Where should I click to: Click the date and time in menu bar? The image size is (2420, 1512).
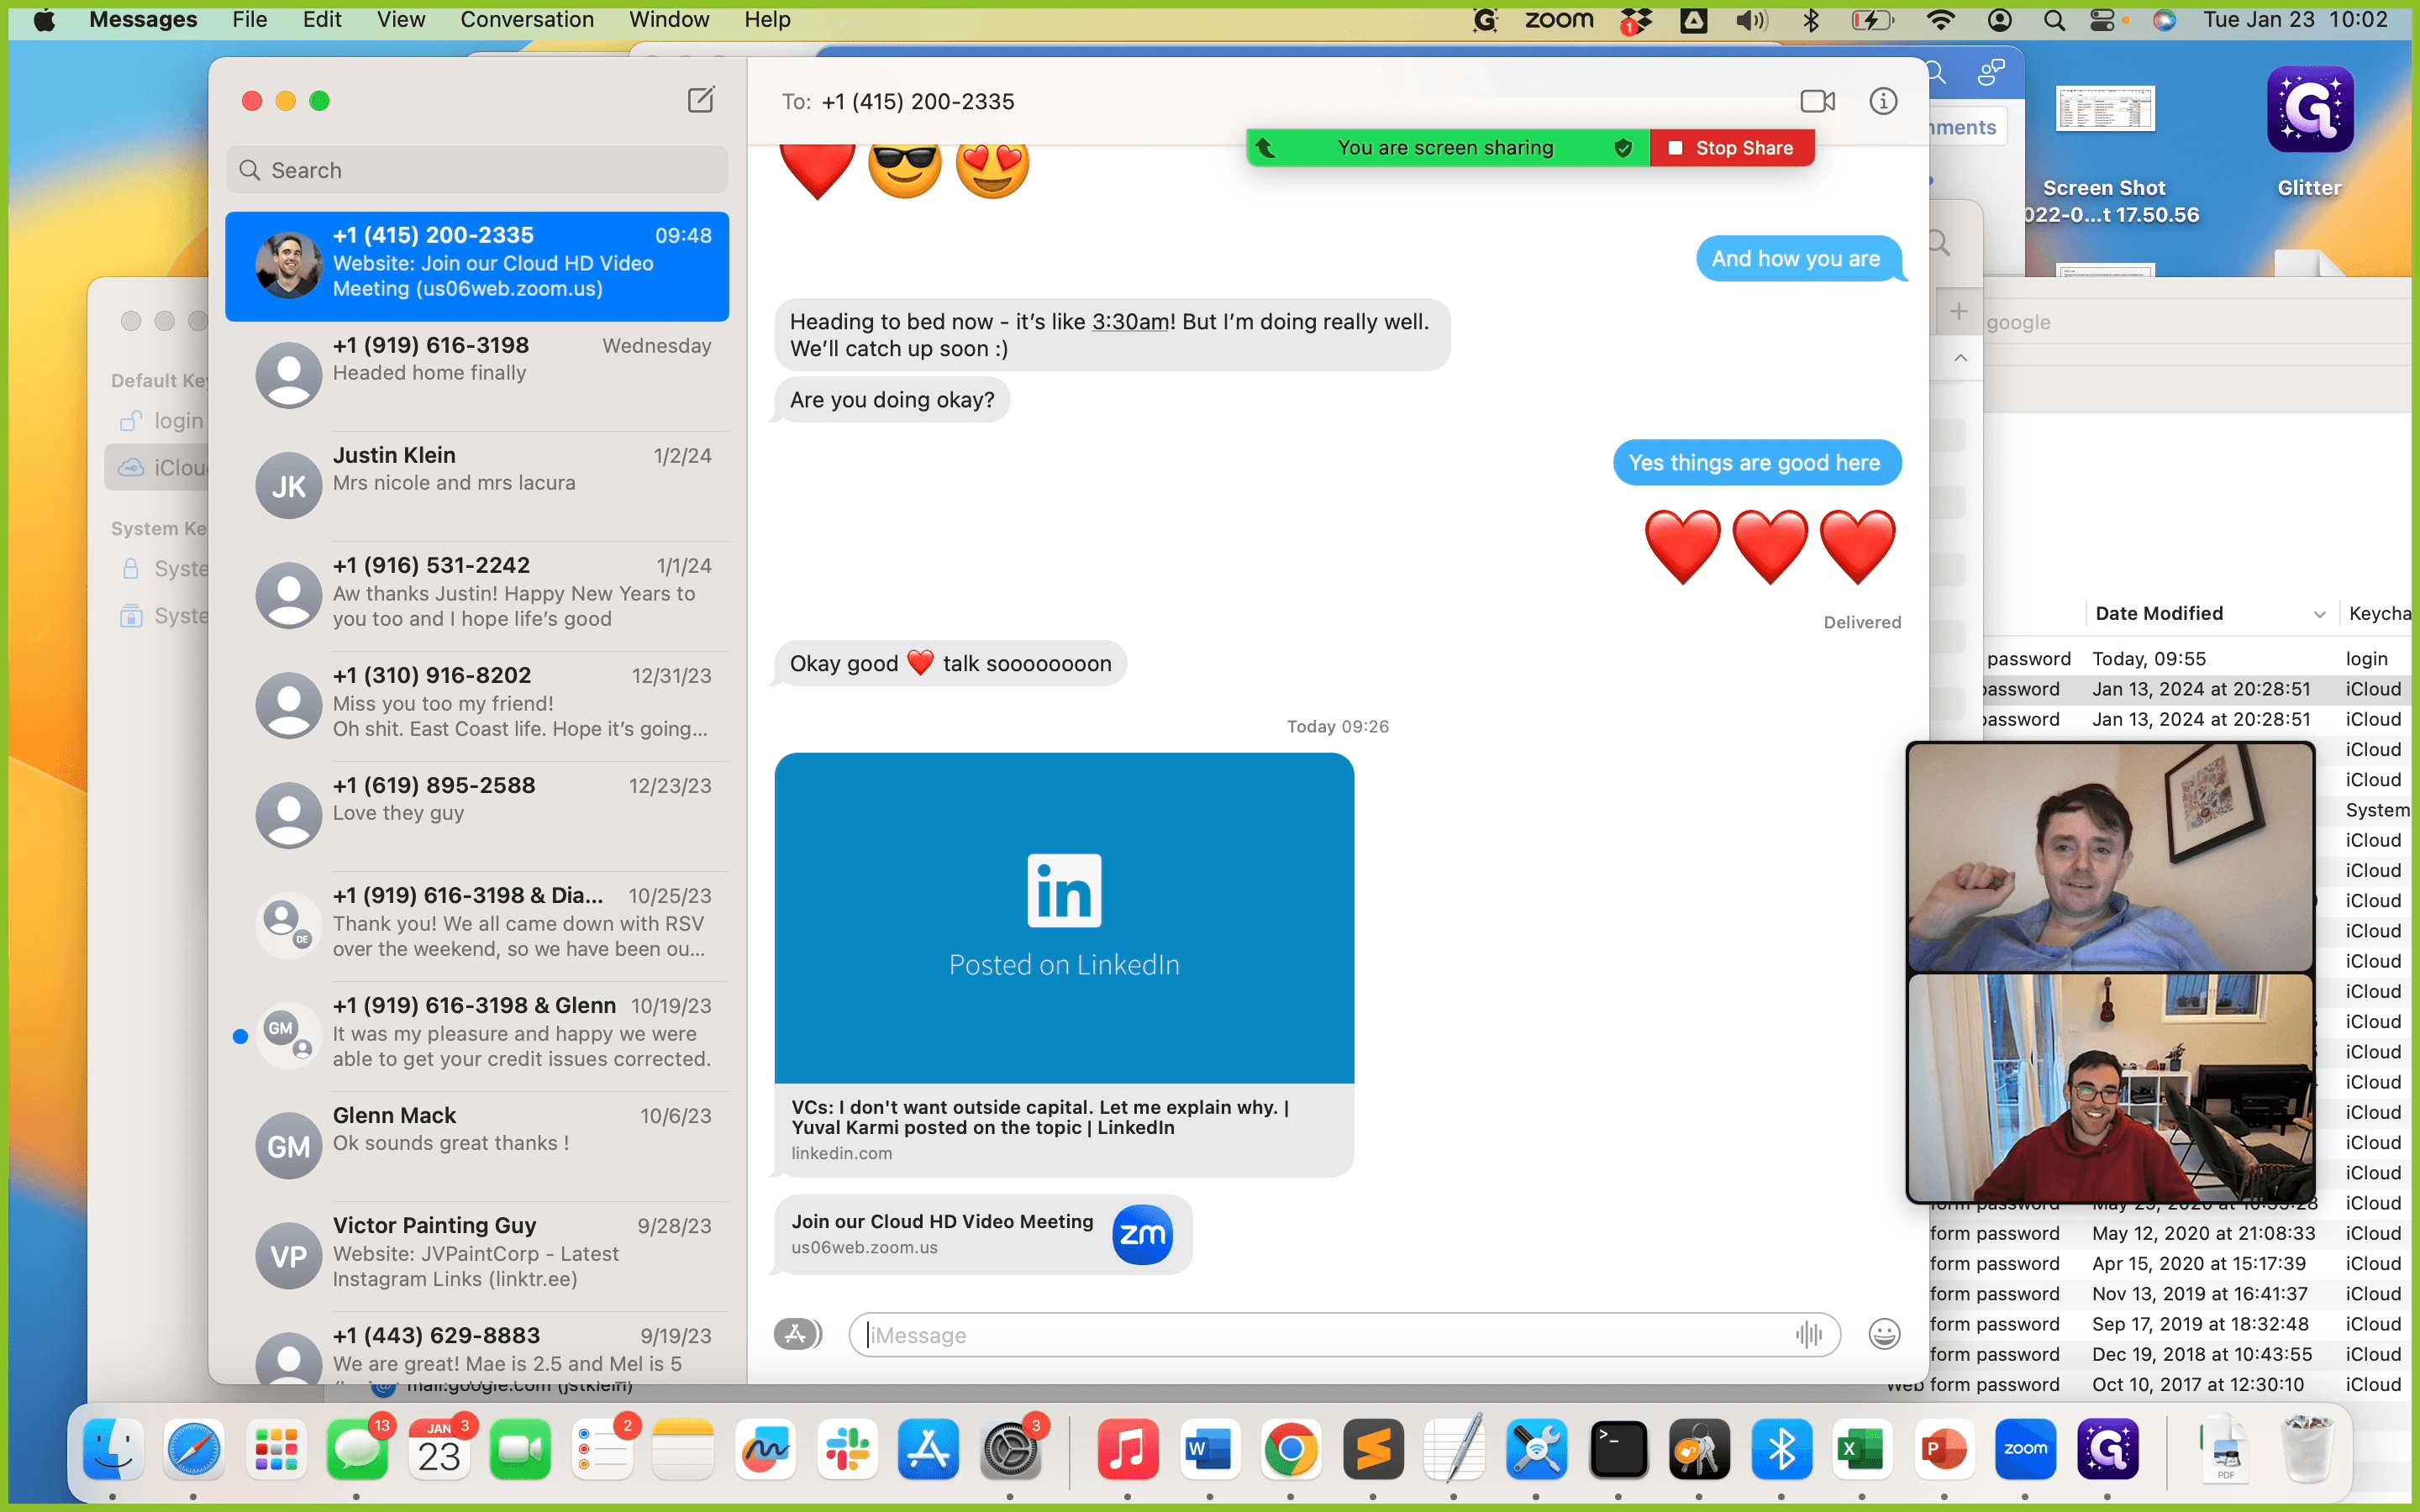coord(2295,20)
